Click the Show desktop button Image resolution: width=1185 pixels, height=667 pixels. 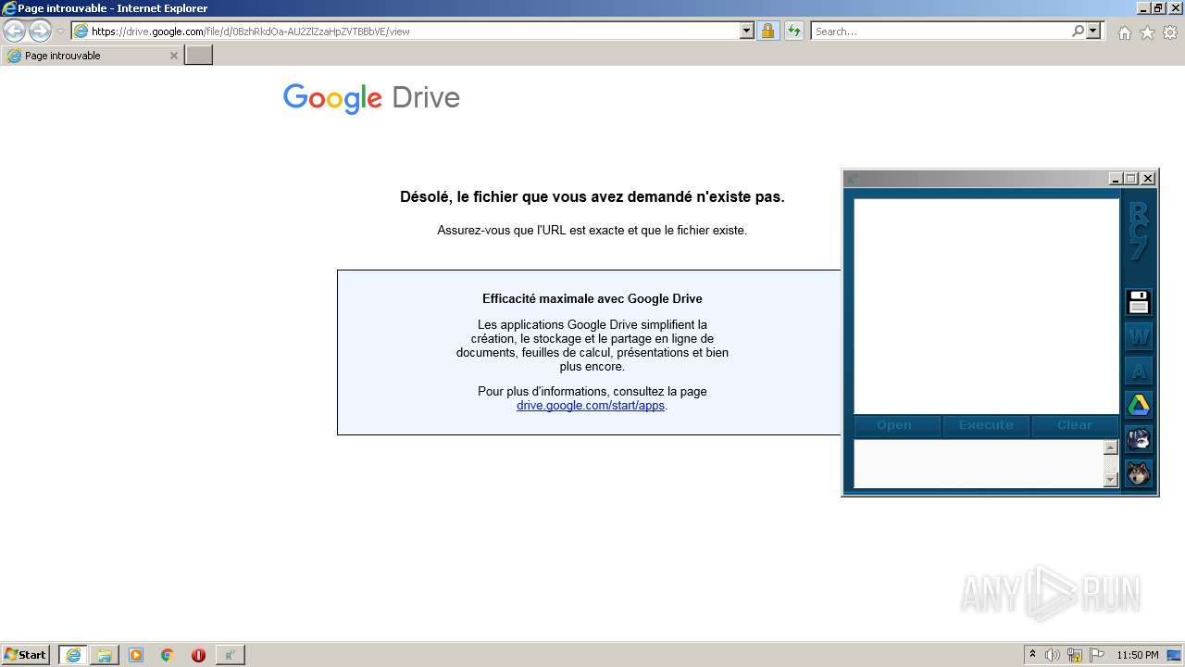point(1175,655)
